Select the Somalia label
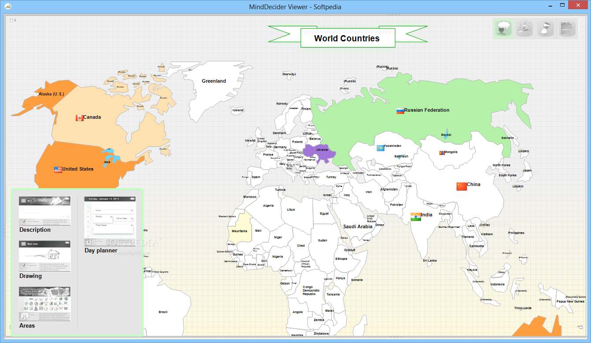 click(357, 280)
